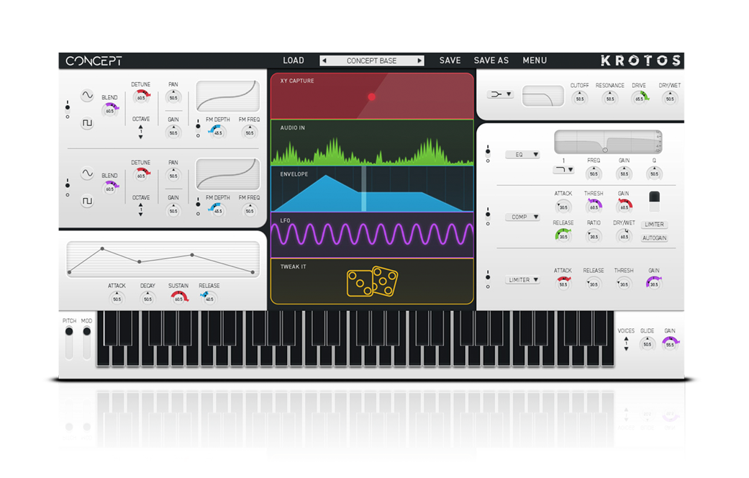Toggle oscillator 1 on/off switch
Viewport: 749px width, 478px height.
pos(68,109)
